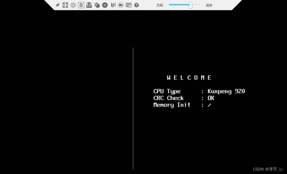Image resolution: width=287 pixels, height=174 pixels.
Task: Start screen recording with the camera icon
Action: tap(121, 5)
